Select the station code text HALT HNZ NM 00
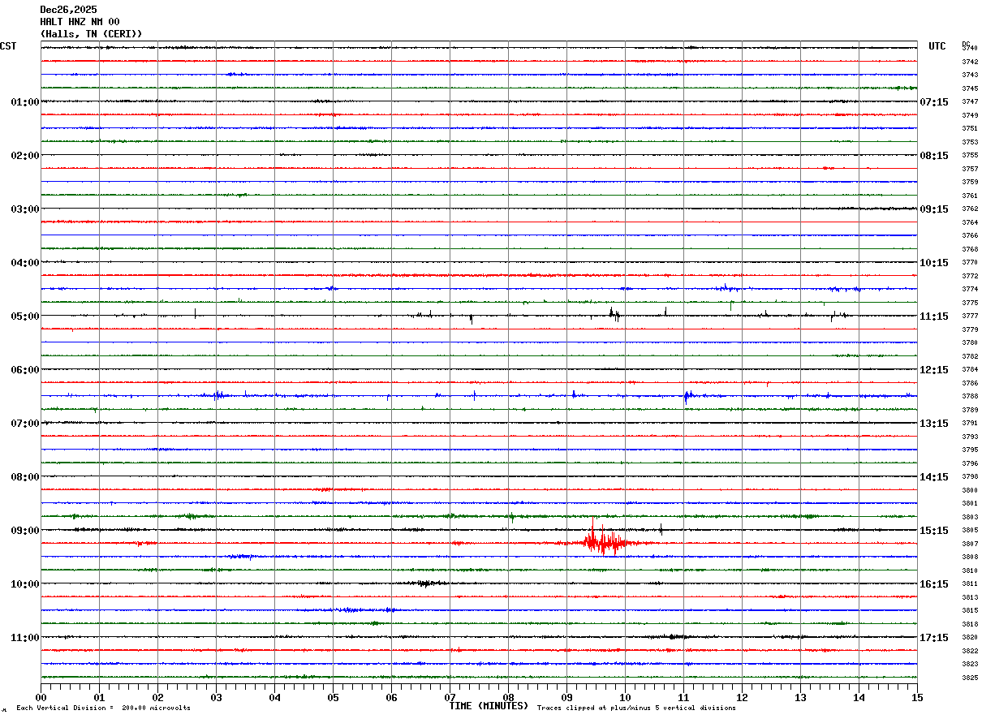This screenshot has height=719, width=982. (80, 22)
